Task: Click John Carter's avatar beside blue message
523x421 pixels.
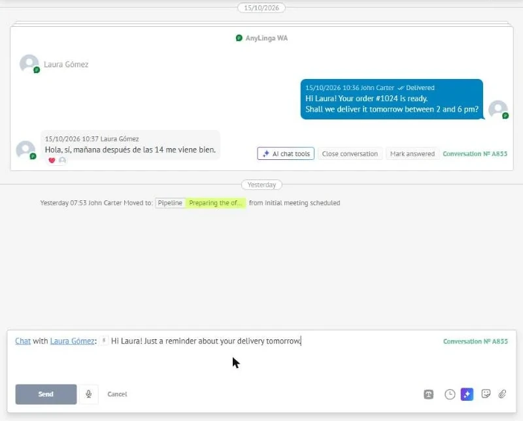Action: (498, 109)
